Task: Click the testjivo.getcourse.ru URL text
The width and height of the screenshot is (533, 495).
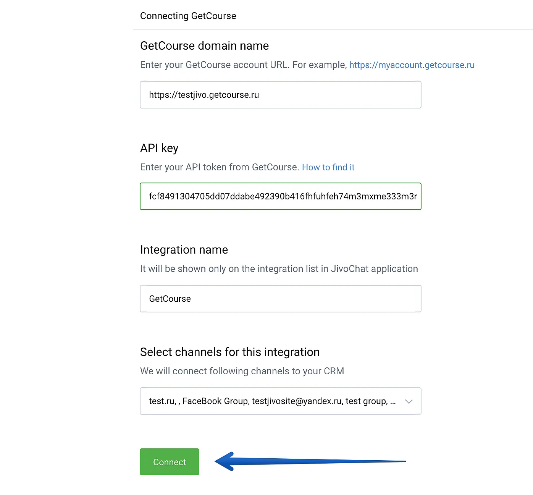Action: 204,95
